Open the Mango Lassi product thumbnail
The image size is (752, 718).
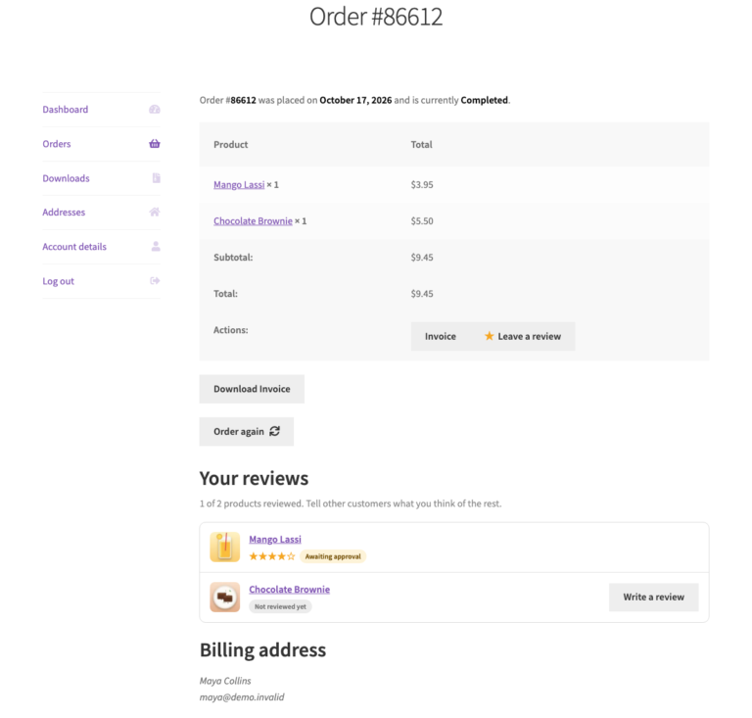tap(224, 547)
